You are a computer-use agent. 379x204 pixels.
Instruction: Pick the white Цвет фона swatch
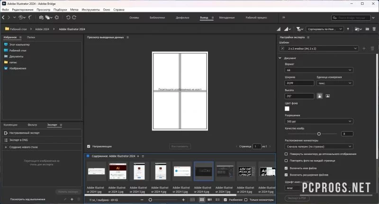tap(287, 109)
